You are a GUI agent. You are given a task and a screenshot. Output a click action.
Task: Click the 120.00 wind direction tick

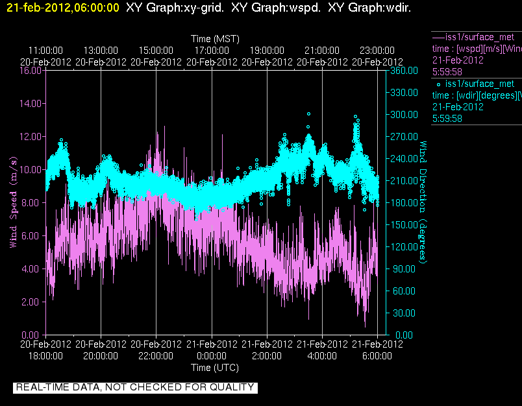[404, 246]
